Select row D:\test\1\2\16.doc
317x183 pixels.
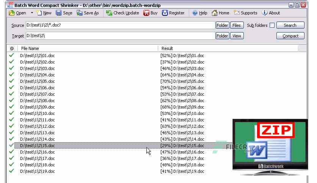coord(38,152)
